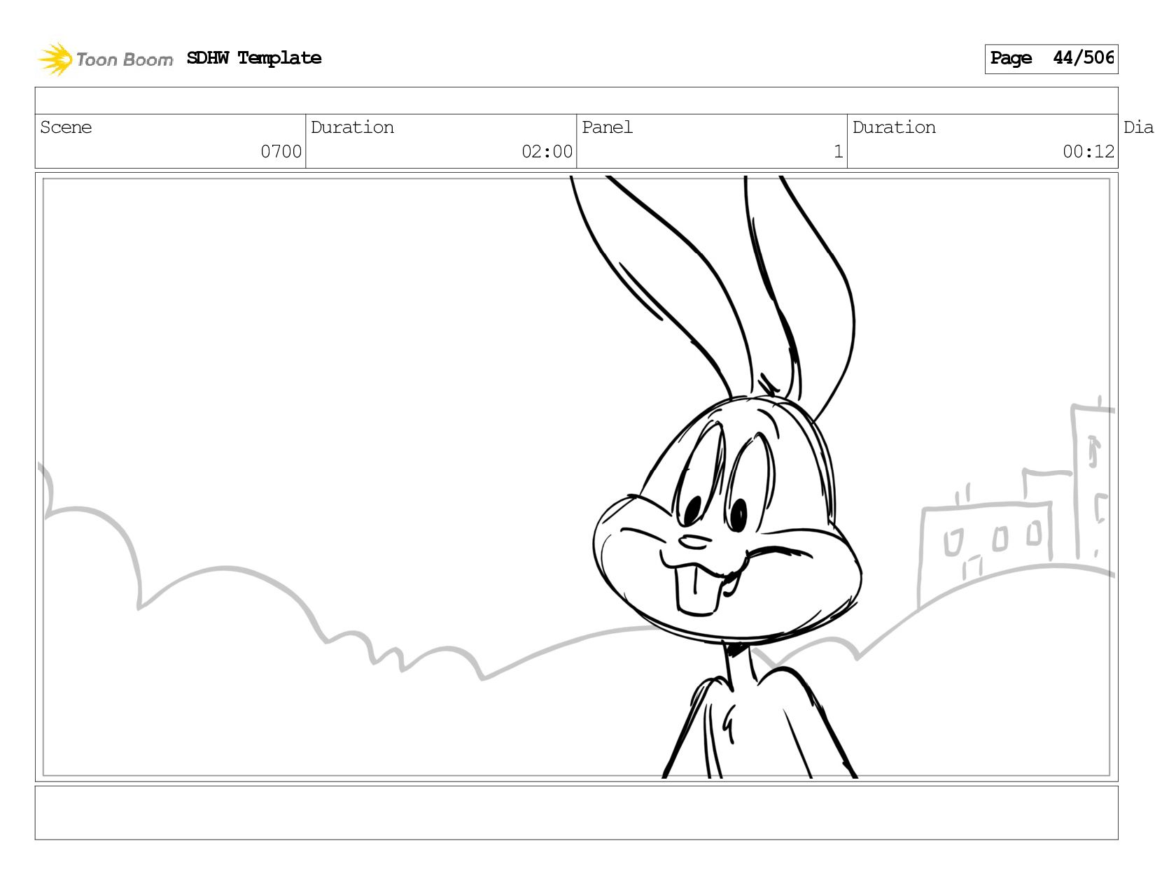Image resolution: width=1155 pixels, height=892 pixels.
Task: Click the 'Duration' label next to Scene
Action: (352, 127)
